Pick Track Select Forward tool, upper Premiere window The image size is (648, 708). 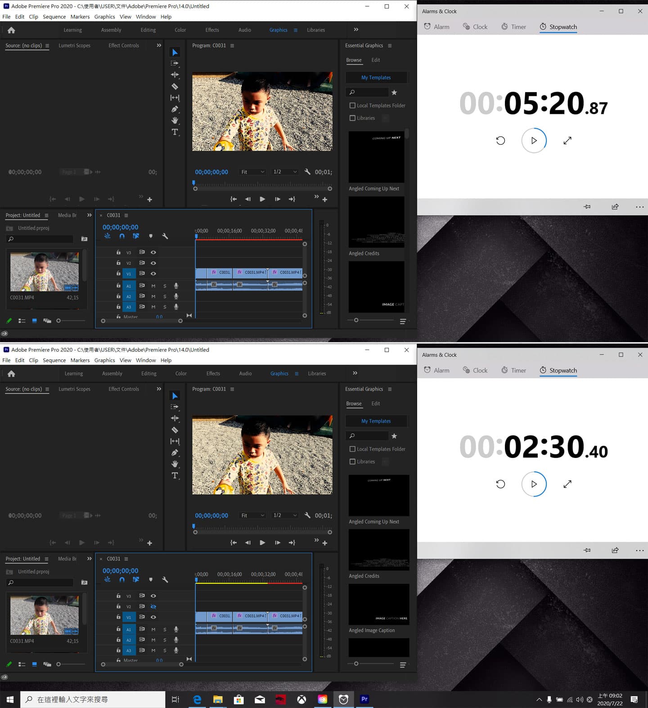pos(175,63)
